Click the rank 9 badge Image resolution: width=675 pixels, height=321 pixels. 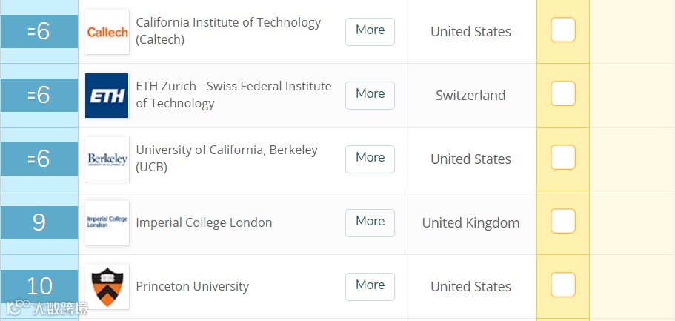coord(39,222)
